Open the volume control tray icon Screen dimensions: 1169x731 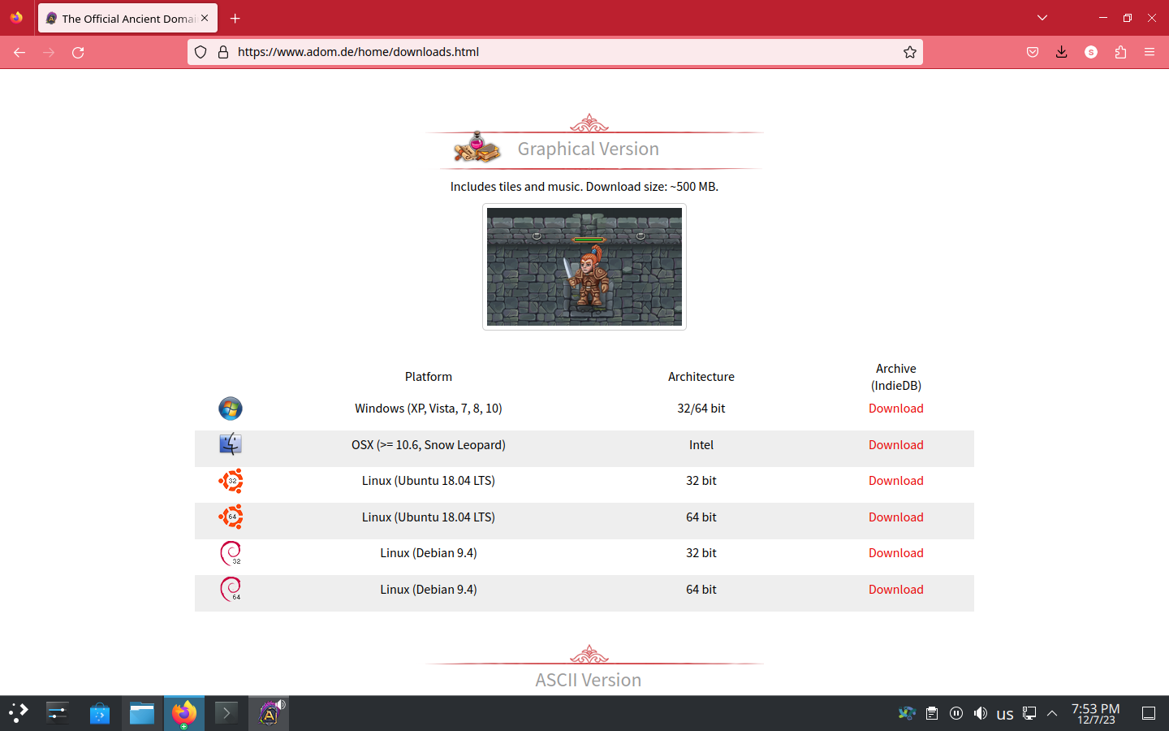pos(981,713)
